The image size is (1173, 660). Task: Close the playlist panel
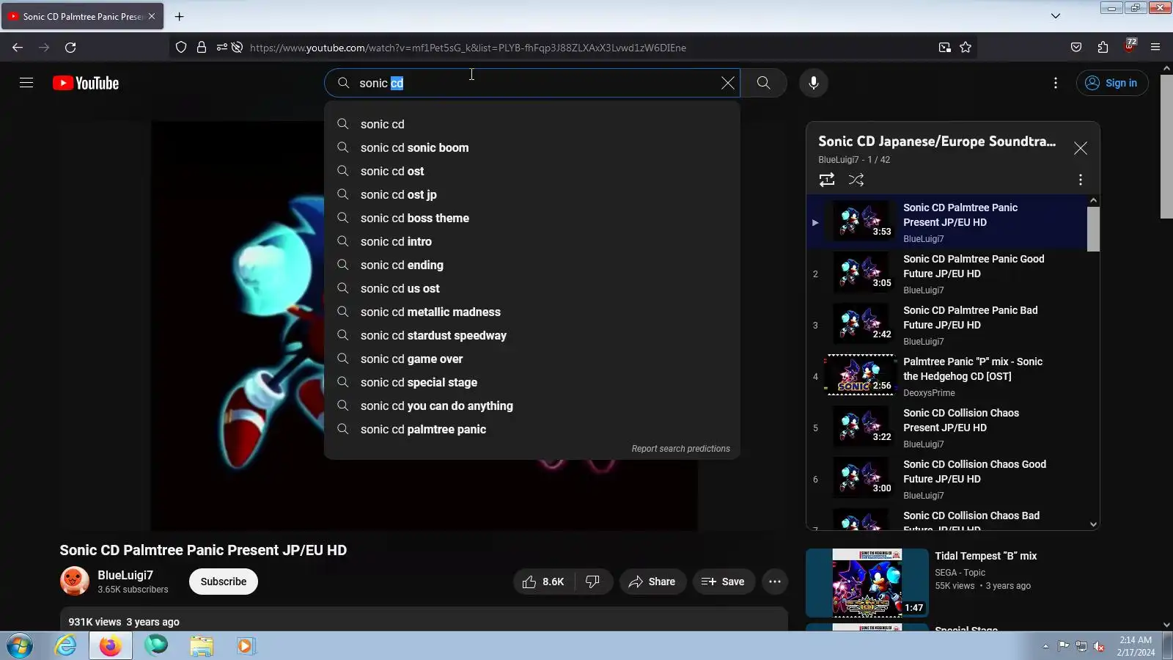click(1081, 148)
